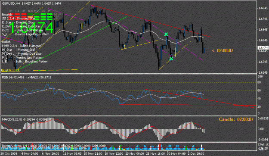Click the large green 1.6474 price display
The image size is (269, 156).
[31, 28]
